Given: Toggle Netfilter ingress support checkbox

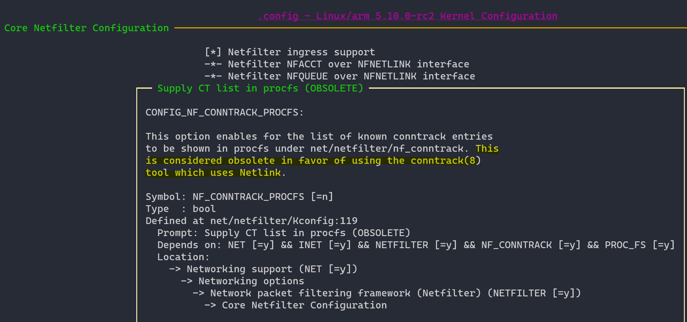Looking at the screenshot, I should coord(290,52).
